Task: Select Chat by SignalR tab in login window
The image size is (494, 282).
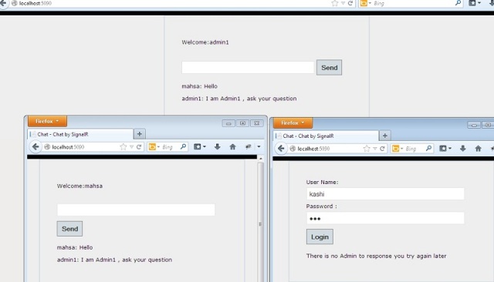Action: point(326,136)
